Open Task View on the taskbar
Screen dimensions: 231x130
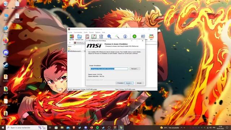coord(50,127)
